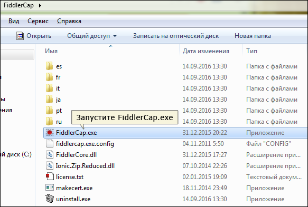Click the date 02.01.2015 19:09

(204, 177)
